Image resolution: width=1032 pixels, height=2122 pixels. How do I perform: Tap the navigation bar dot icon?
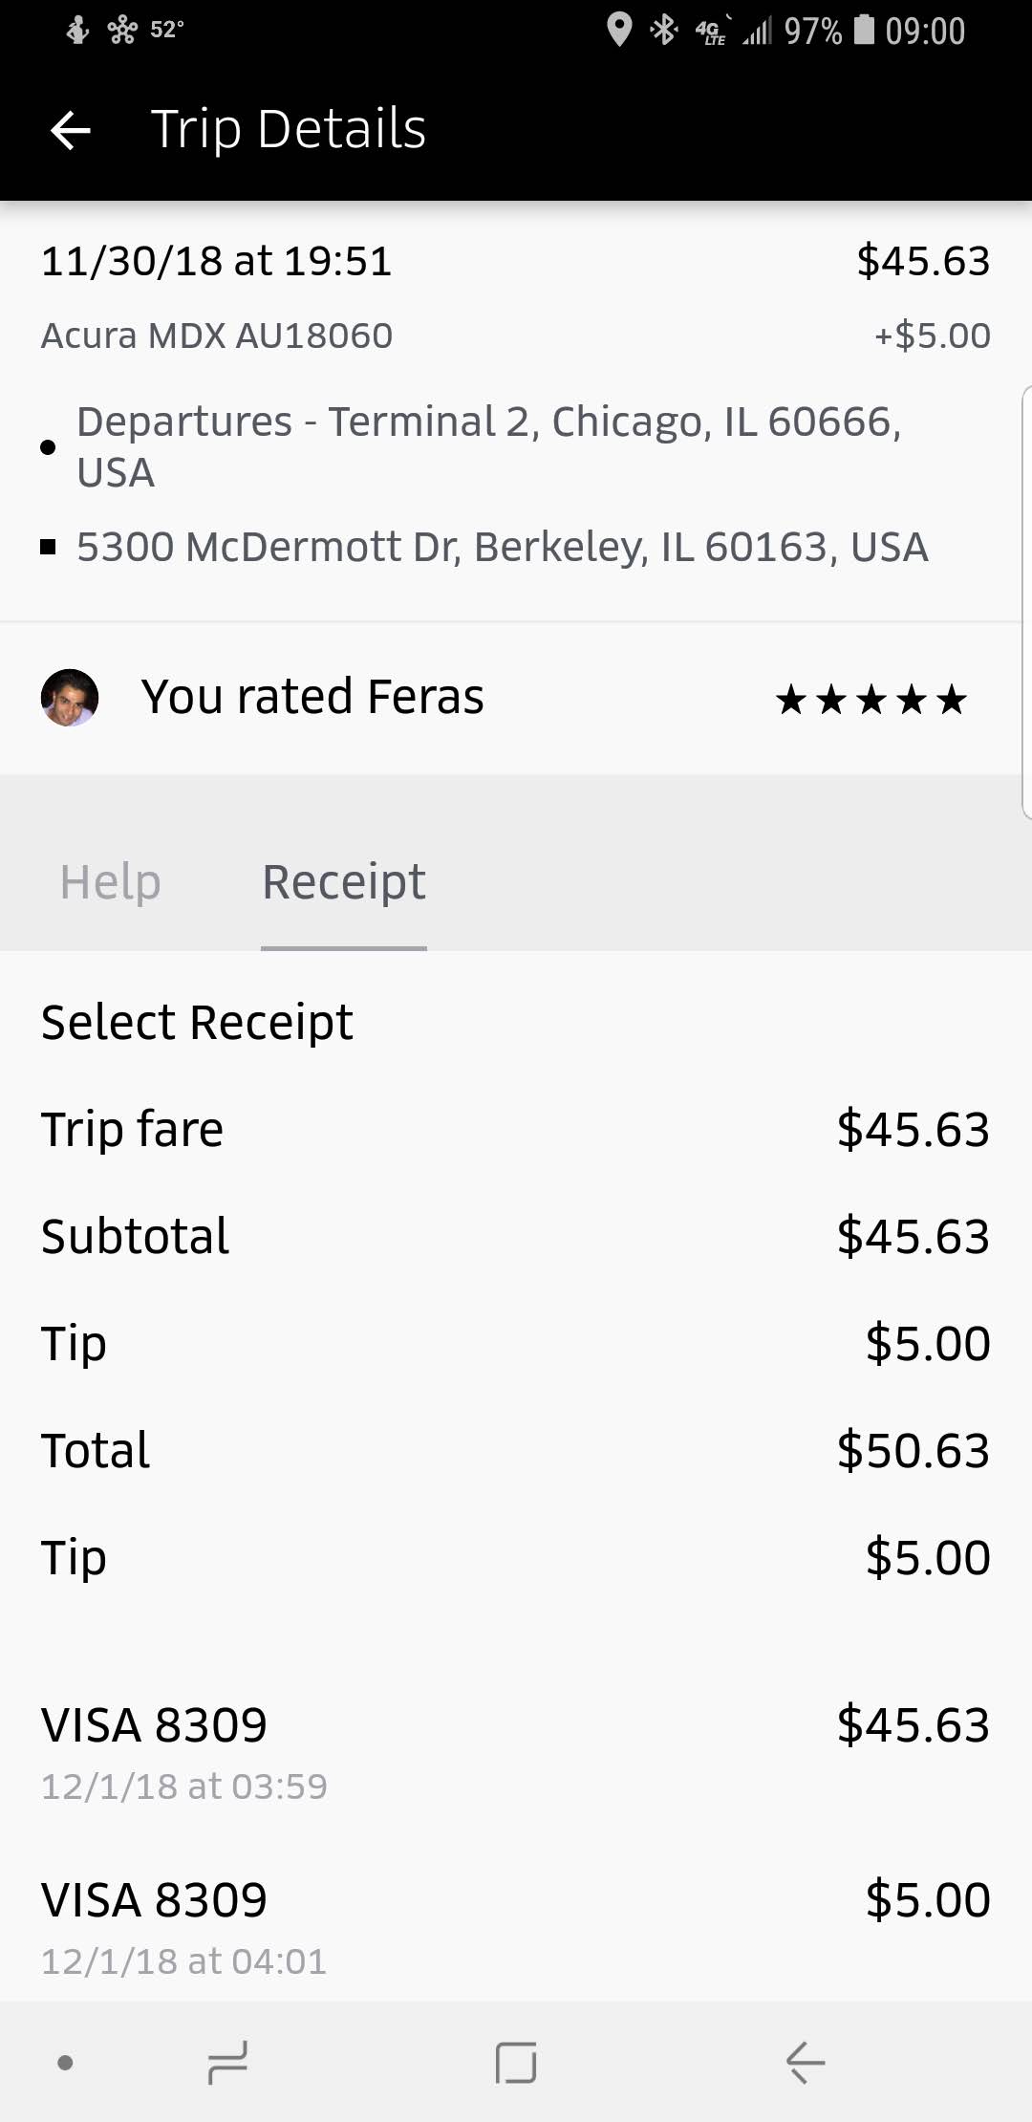(65, 2062)
